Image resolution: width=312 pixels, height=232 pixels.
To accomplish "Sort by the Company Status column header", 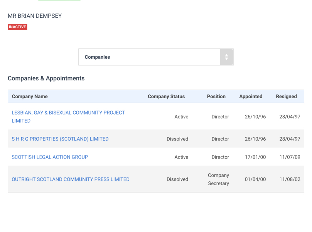I will pyautogui.click(x=166, y=96).
